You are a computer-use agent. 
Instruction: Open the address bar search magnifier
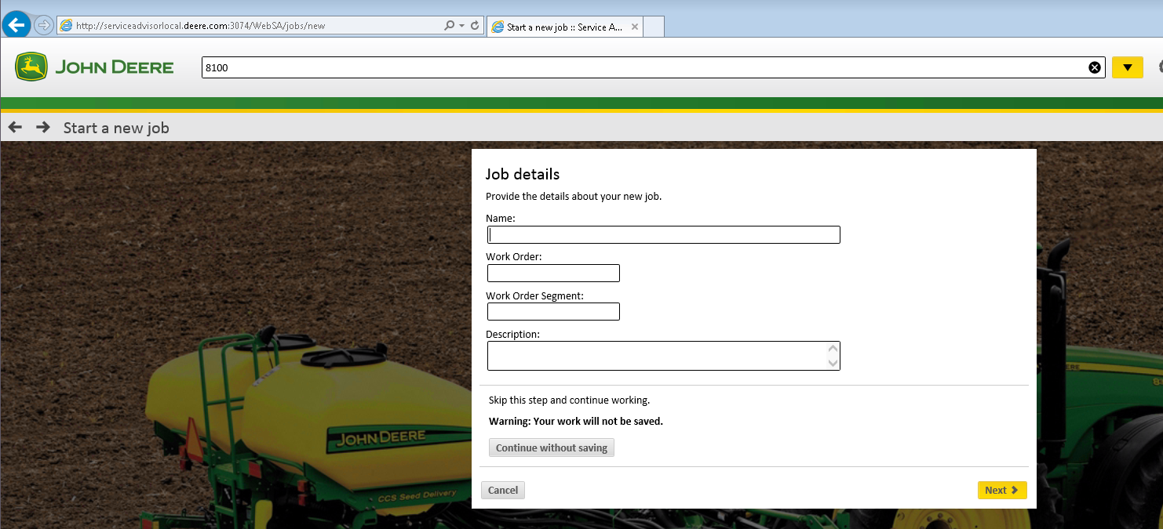449,26
